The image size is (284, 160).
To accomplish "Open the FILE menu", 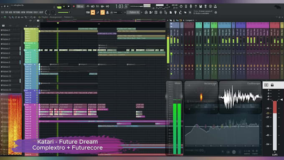I will tap(3, 12).
